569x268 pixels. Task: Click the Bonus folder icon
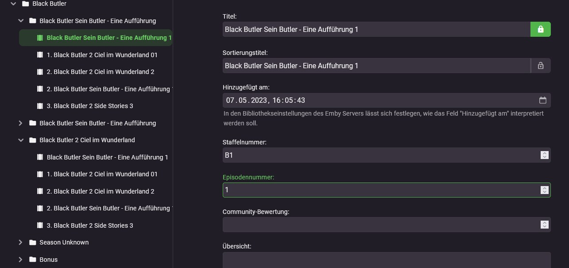tap(32, 260)
